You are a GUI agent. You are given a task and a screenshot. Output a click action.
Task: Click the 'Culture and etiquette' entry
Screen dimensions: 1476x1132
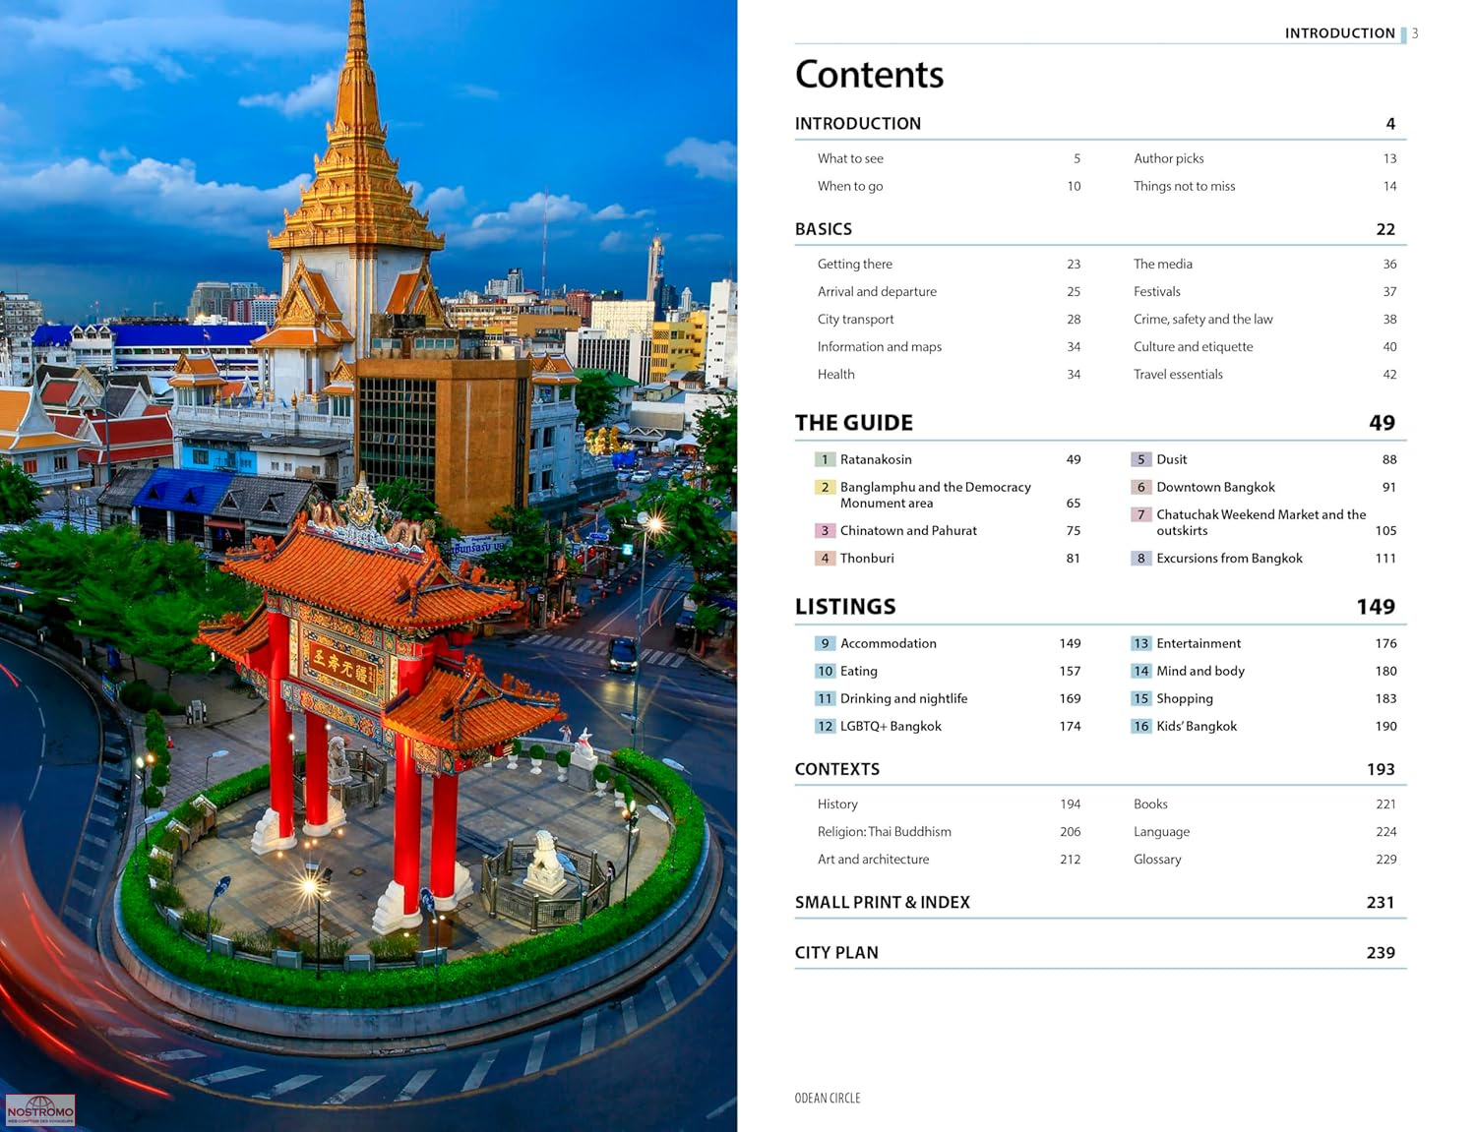click(x=1194, y=346)
